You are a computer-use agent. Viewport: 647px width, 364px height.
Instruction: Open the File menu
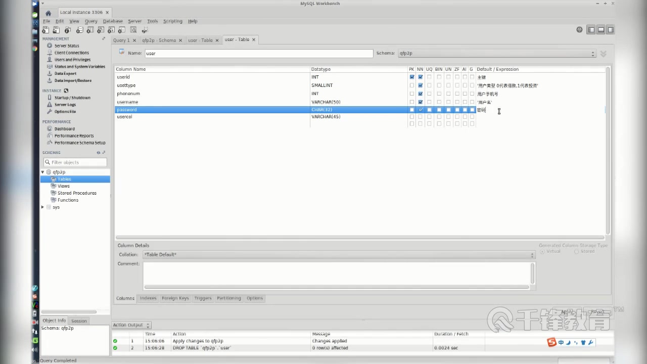click(x=47, y=21)
